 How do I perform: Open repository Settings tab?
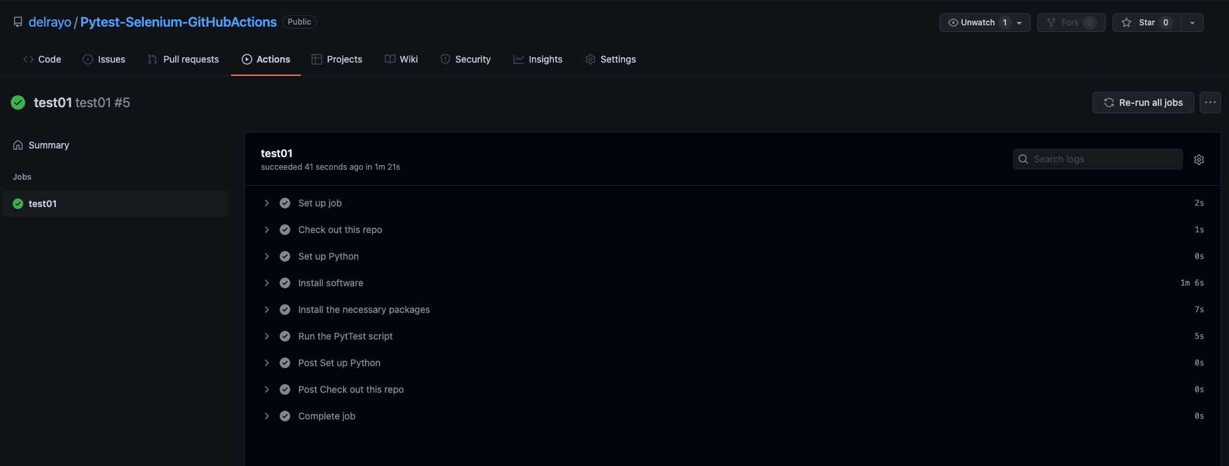[x=611, y=59]
